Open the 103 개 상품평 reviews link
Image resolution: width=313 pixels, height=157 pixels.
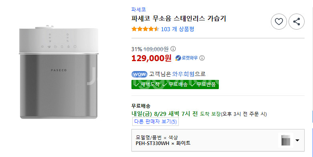coord(178,29)
